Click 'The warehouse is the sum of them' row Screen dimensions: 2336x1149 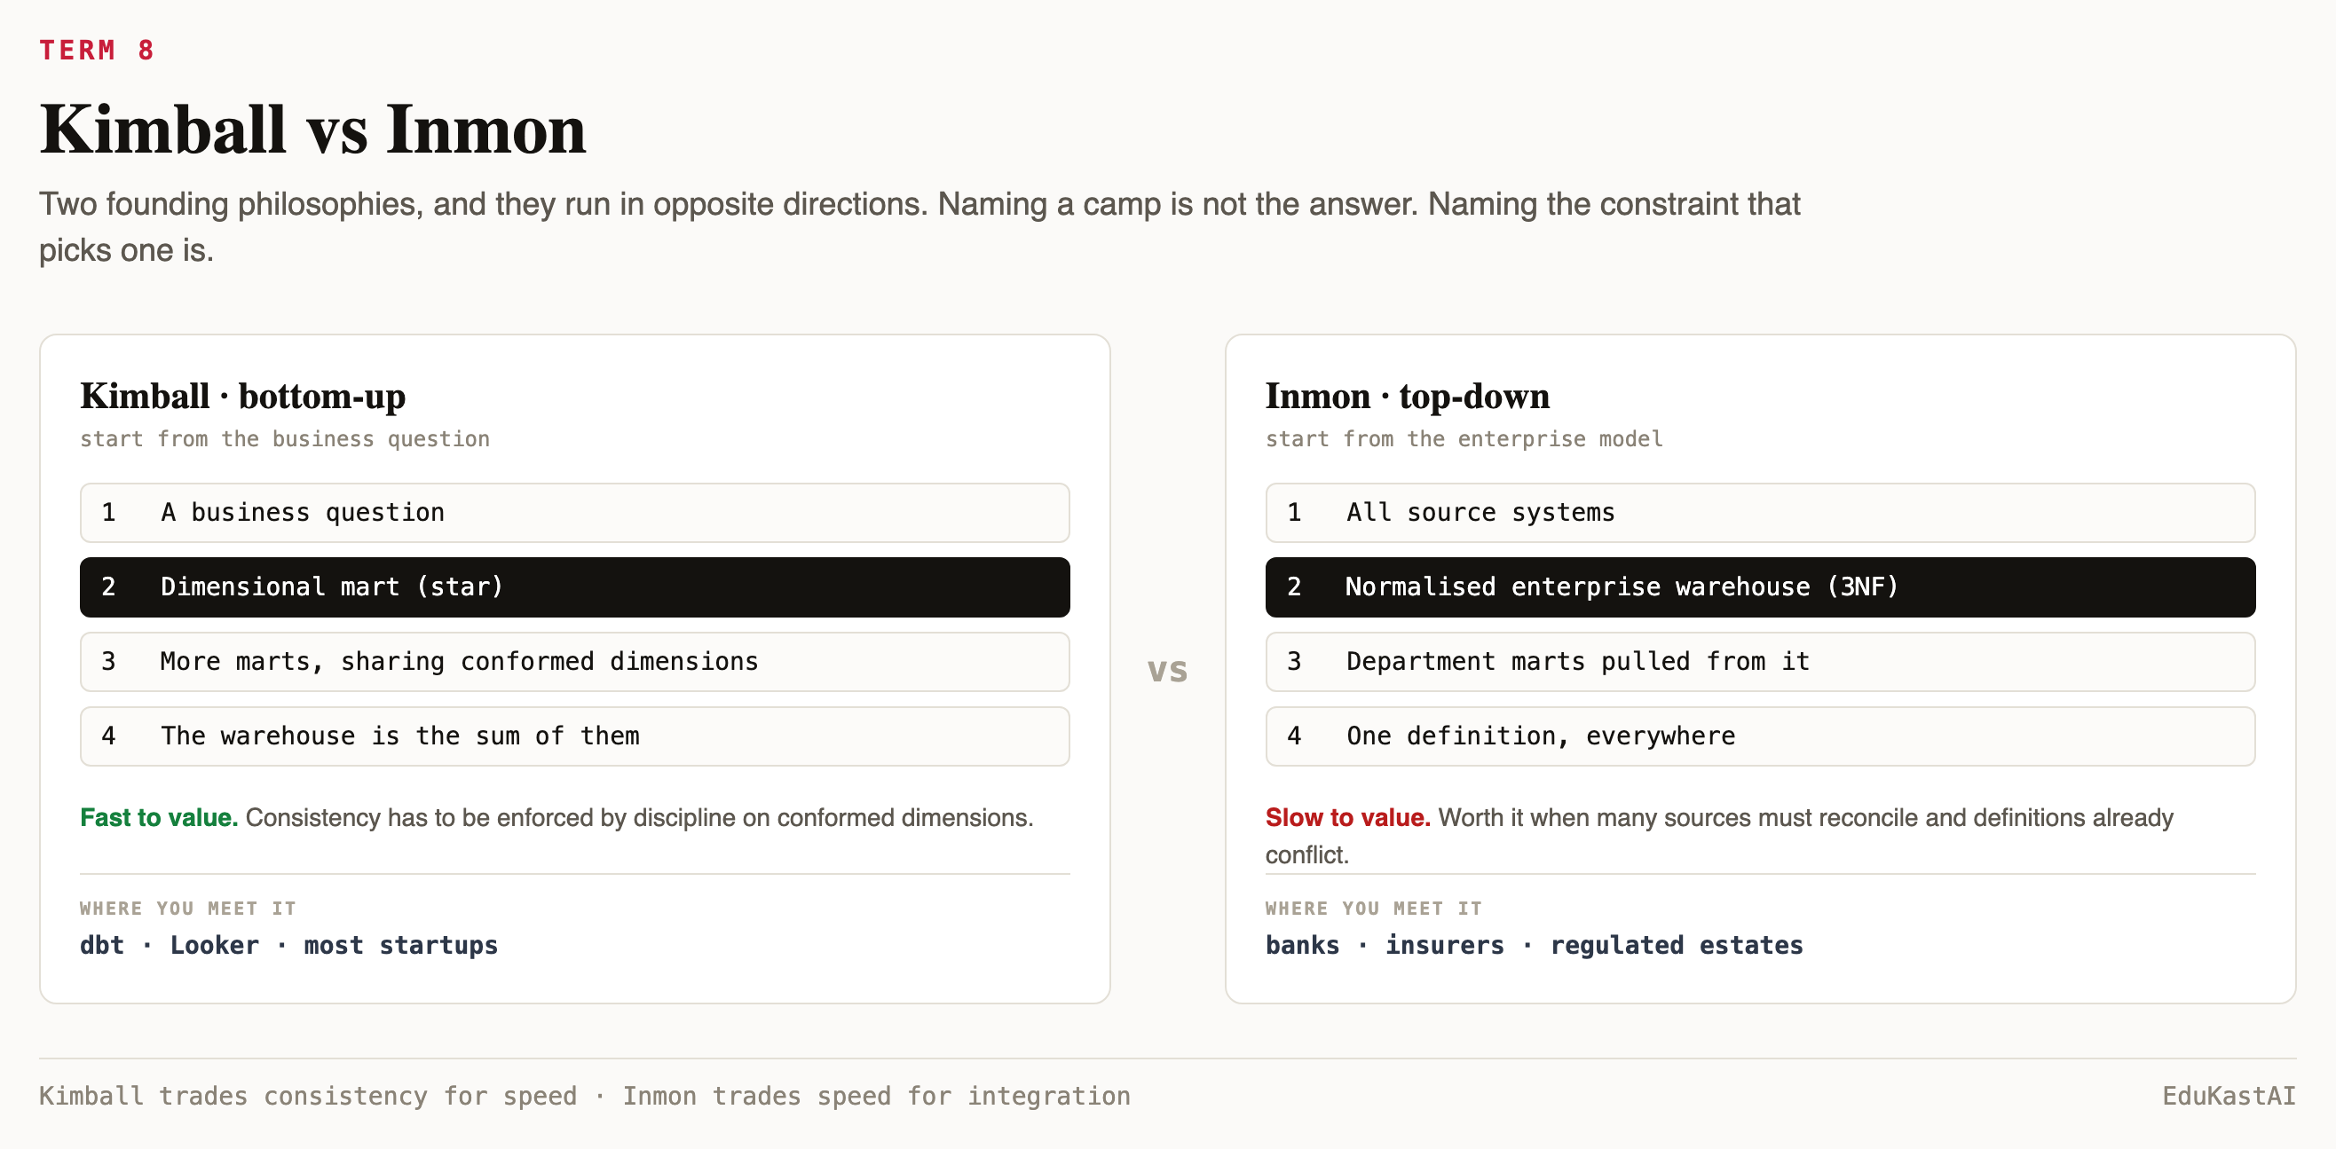click(575, 736)
